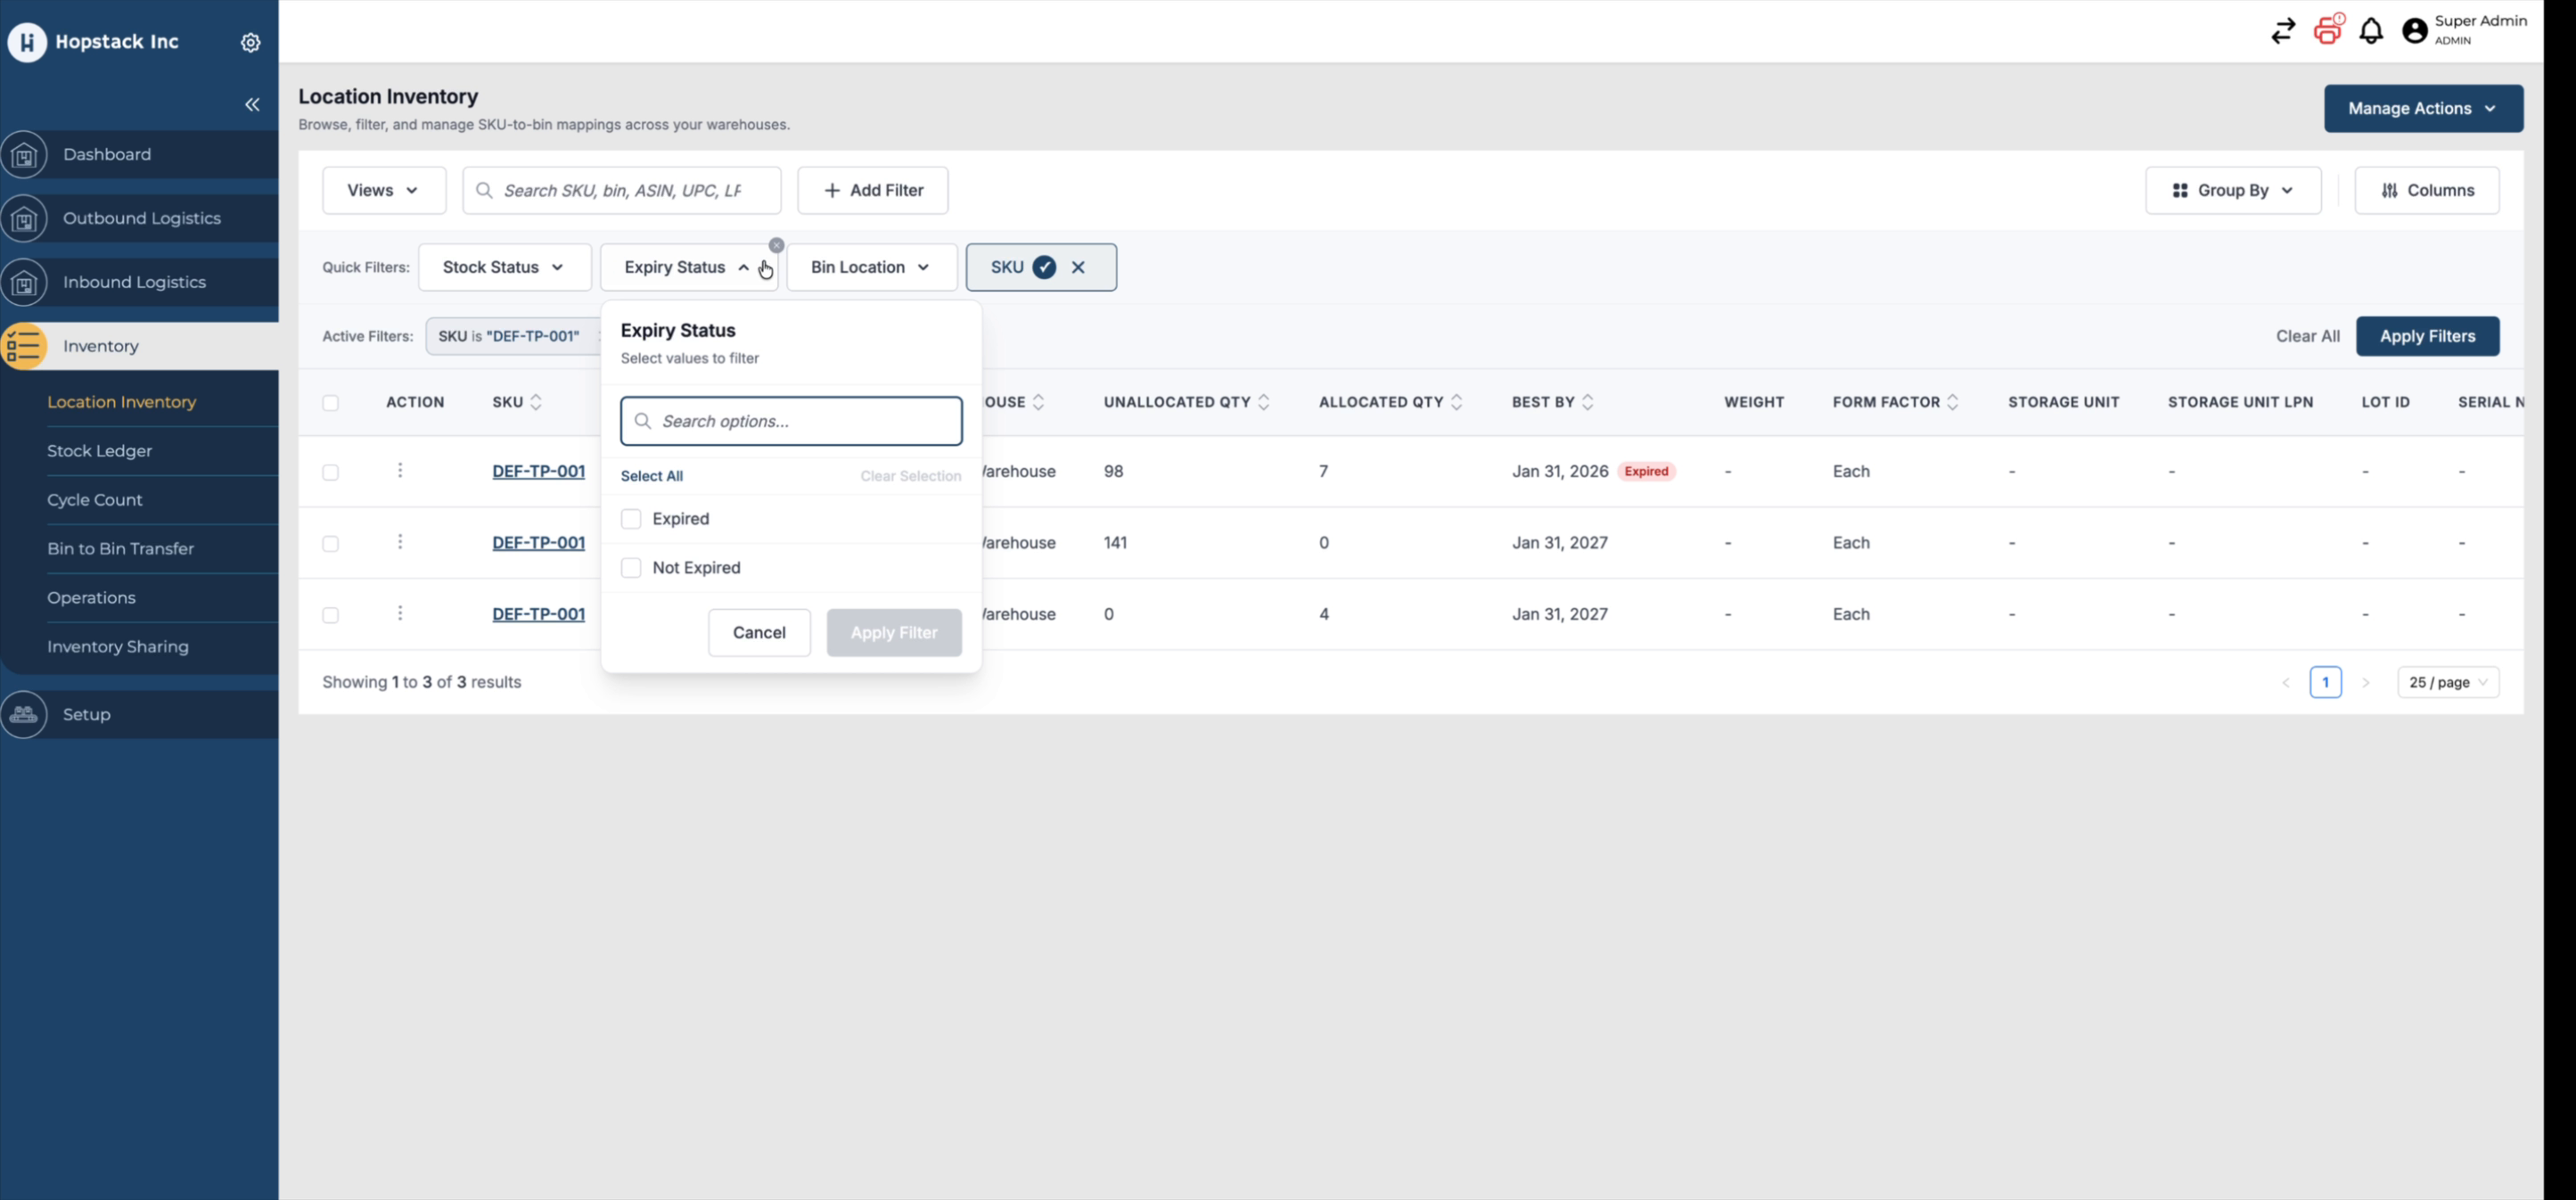The height and width of the screenshot is (1200, 2576).
Task: Open Bin to Bin Transfer page
Action: point(120,549)
